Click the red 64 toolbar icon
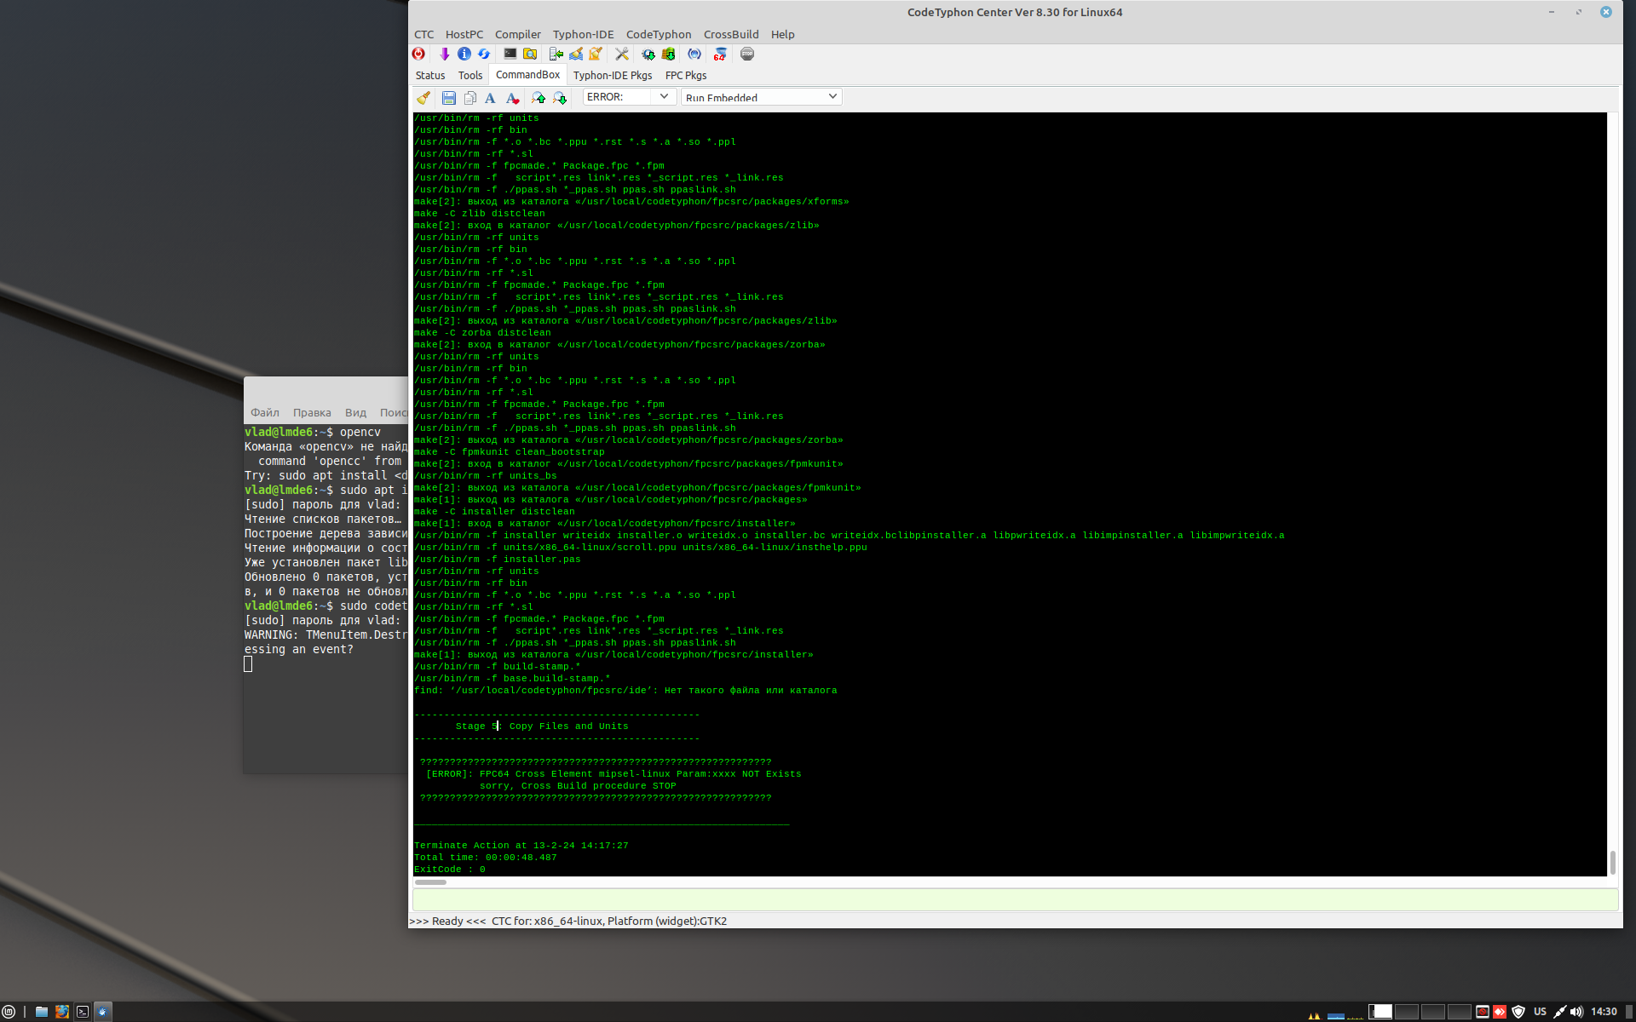1636x1022 pixels. pyautogui.click(x=720, y=54)
